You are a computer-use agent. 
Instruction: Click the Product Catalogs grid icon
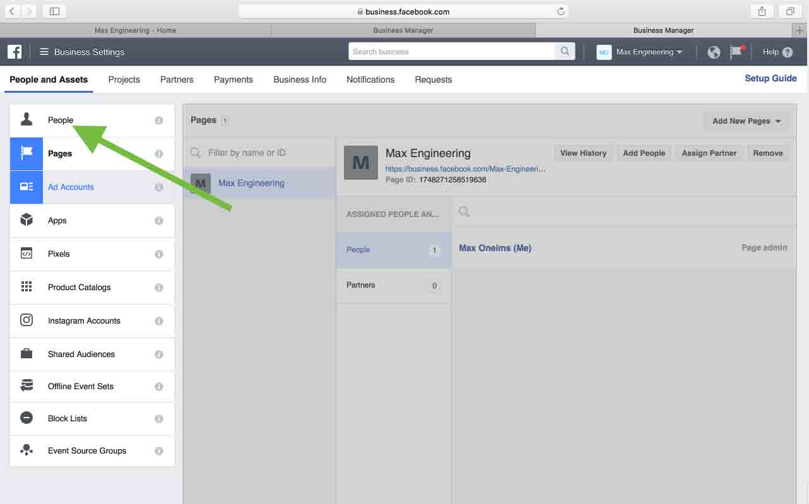[27, 287]
